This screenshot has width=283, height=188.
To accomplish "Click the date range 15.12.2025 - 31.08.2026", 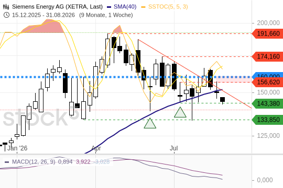I will click(x=43, y=15).
